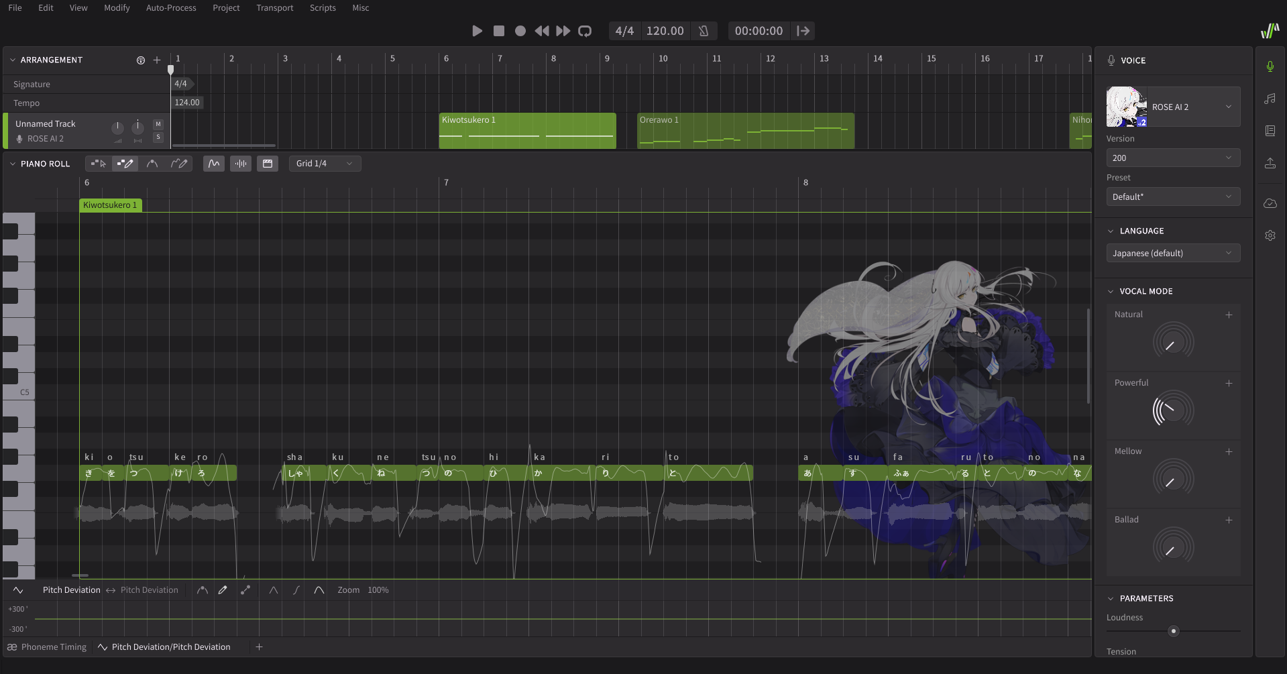Viewport: 1287px width, 674px height.
Task: Click the Loudness slider handle
Action: (1173, 631)
